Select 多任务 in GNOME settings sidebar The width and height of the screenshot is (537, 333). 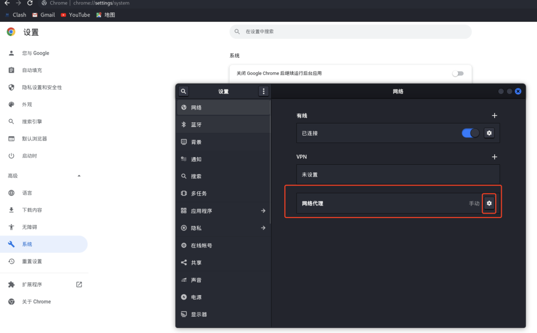(x=223, y=194)
